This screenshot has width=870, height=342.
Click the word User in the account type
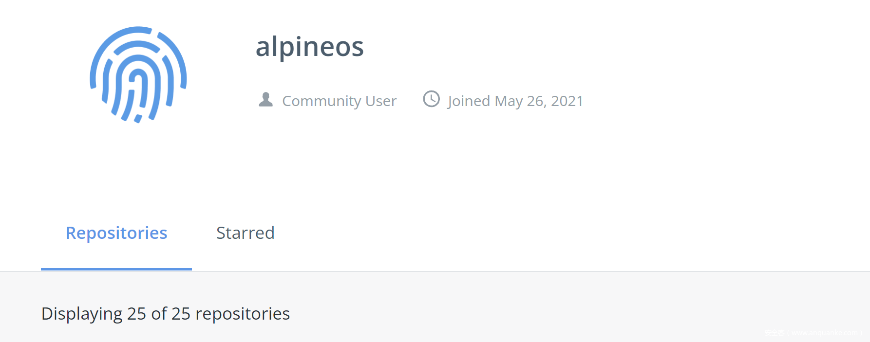[x=381, y=101]
